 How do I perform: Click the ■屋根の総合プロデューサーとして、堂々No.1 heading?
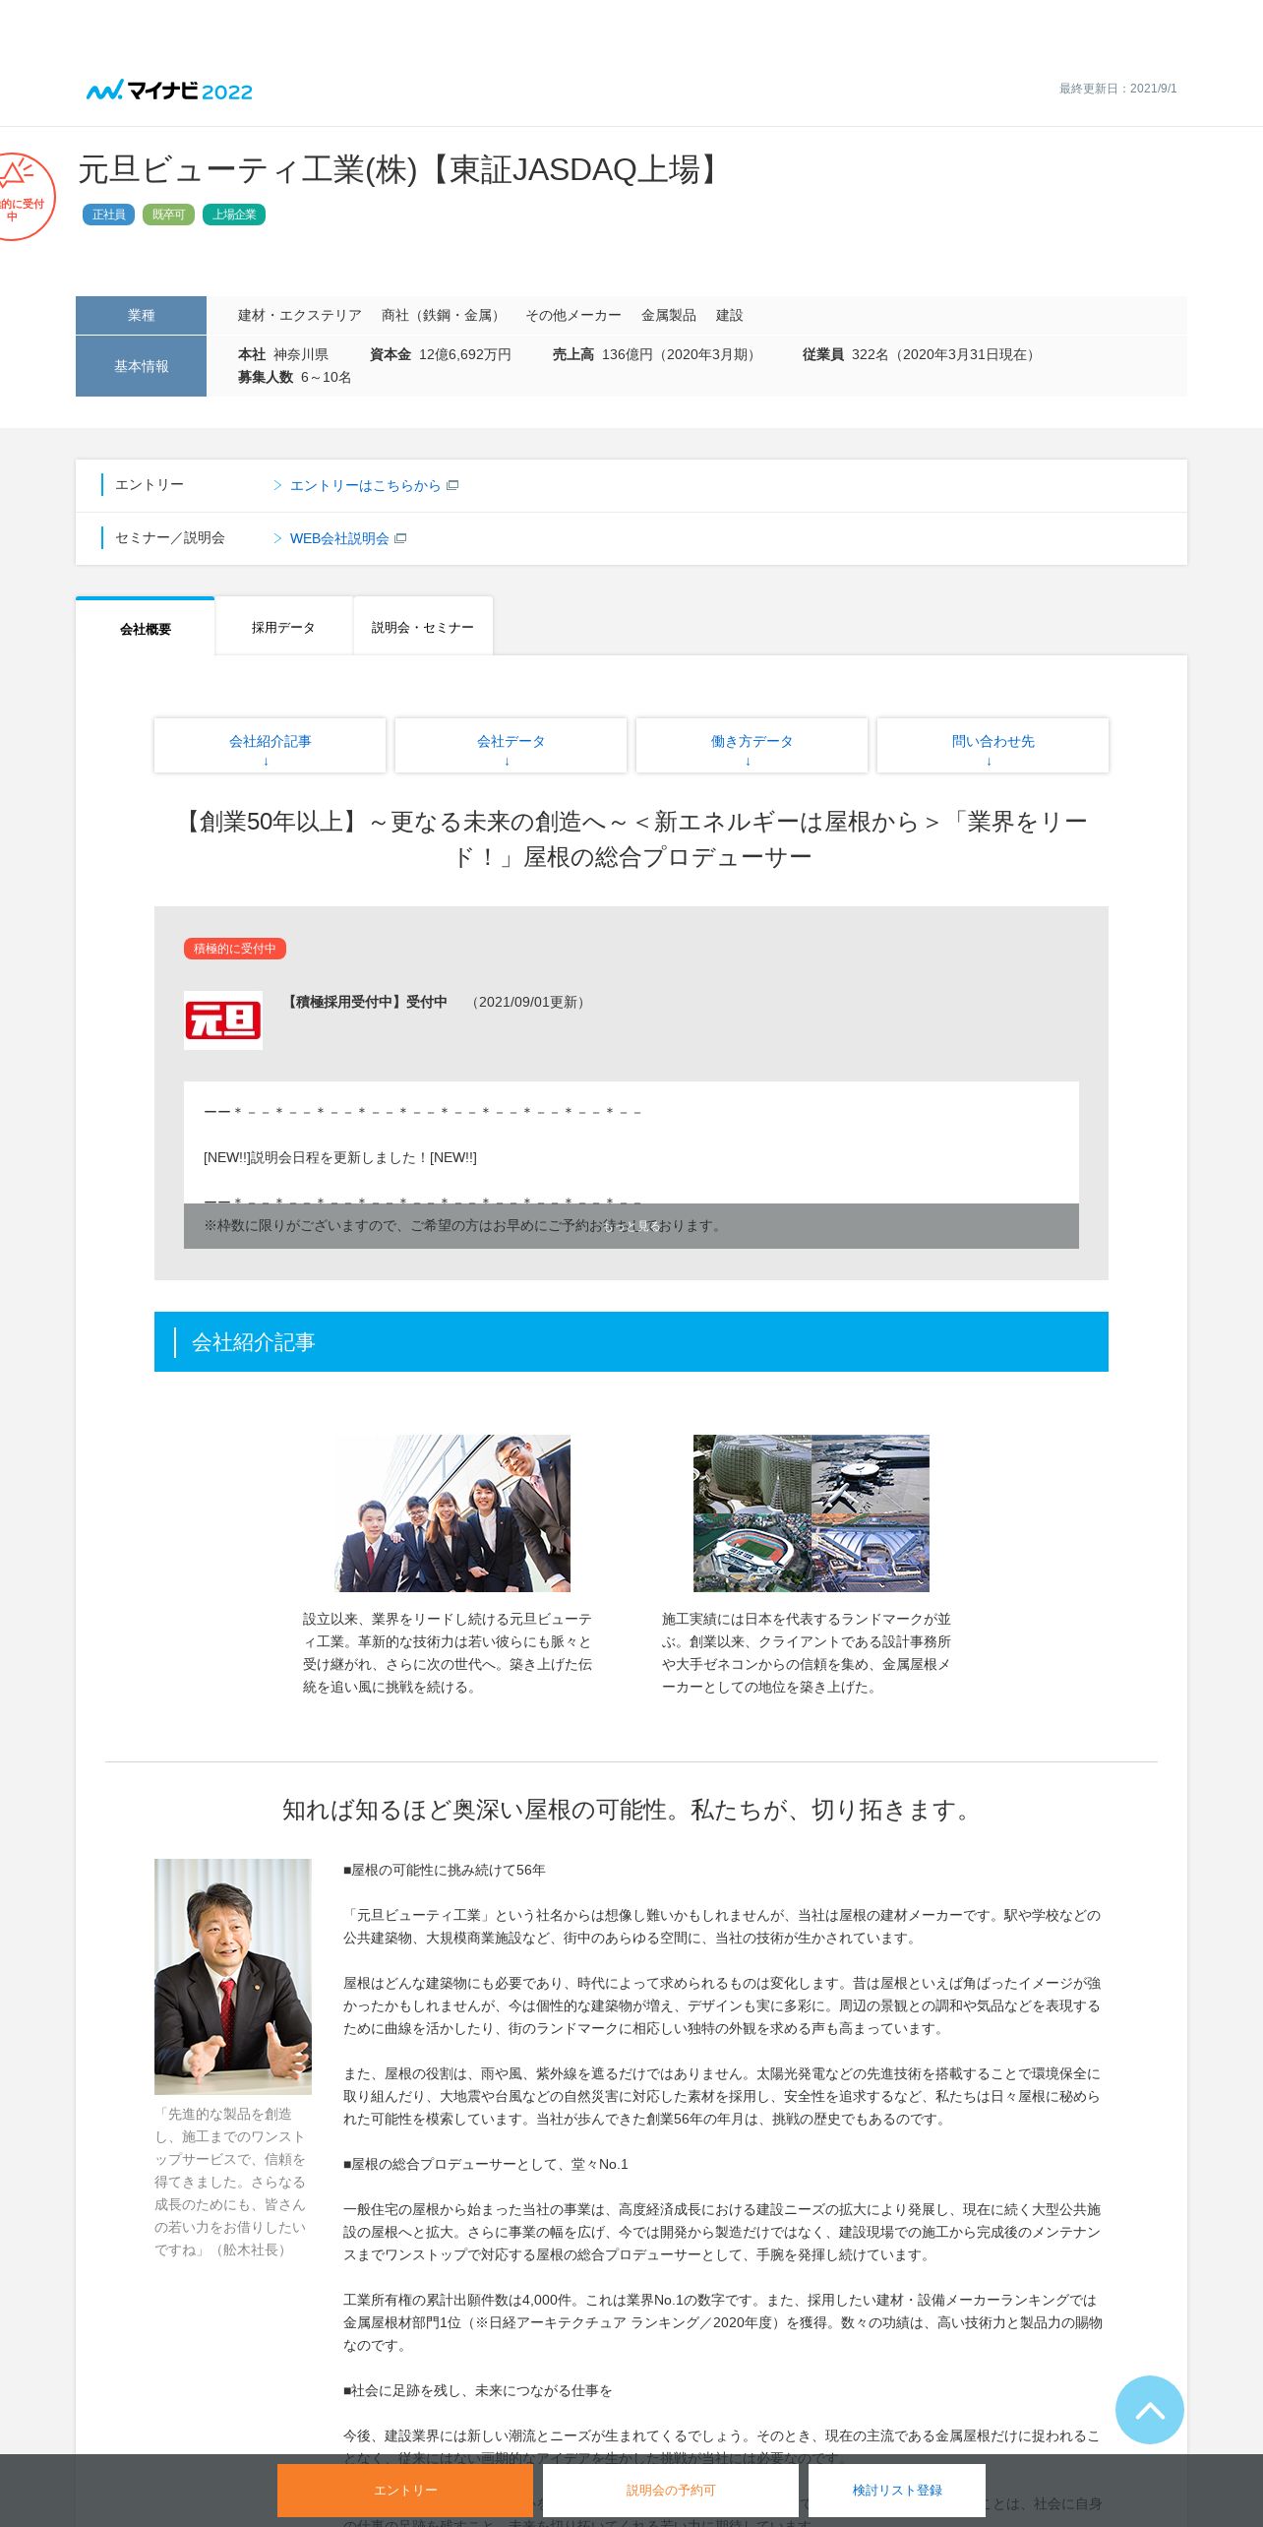486,2164
